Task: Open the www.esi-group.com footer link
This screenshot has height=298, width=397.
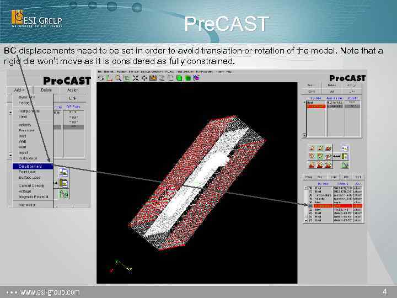Action: [50, 292]
